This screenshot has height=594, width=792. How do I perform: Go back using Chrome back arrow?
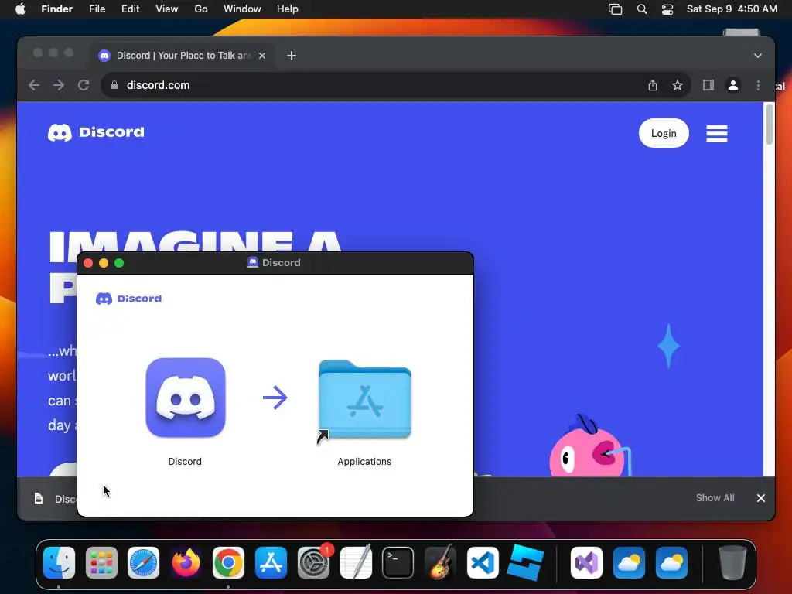tap(34, 85)
